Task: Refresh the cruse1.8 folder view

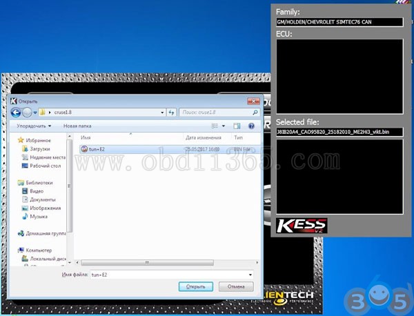Action: 171,112
